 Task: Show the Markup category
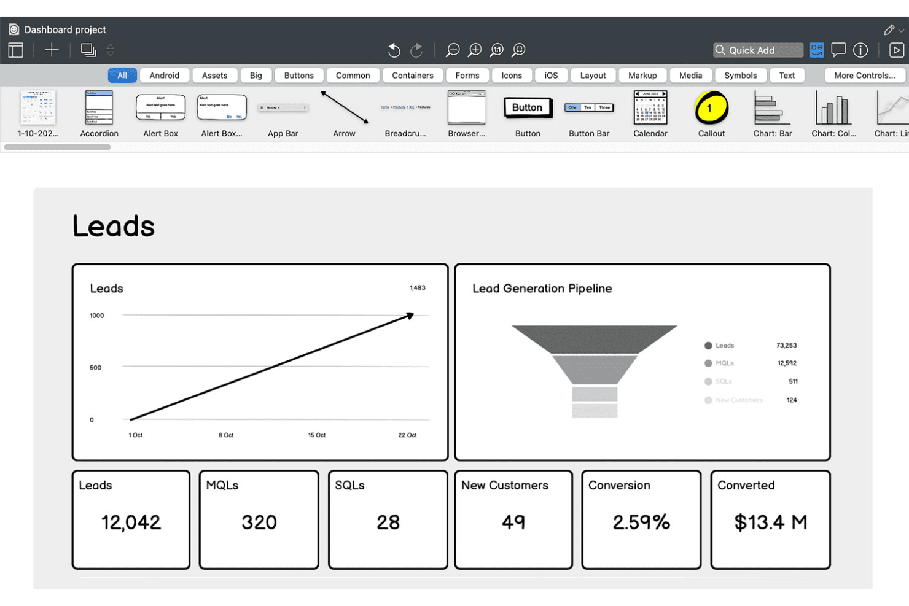pyautogui.click(x=642, y=76)
